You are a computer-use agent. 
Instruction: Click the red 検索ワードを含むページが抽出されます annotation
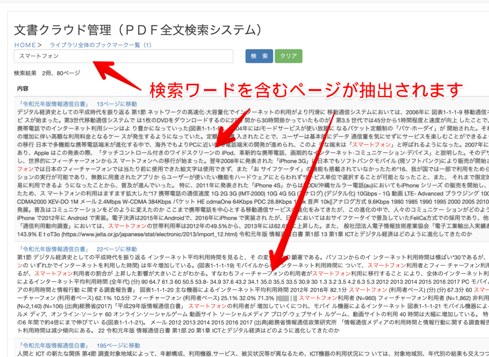(x=307, y=89)
